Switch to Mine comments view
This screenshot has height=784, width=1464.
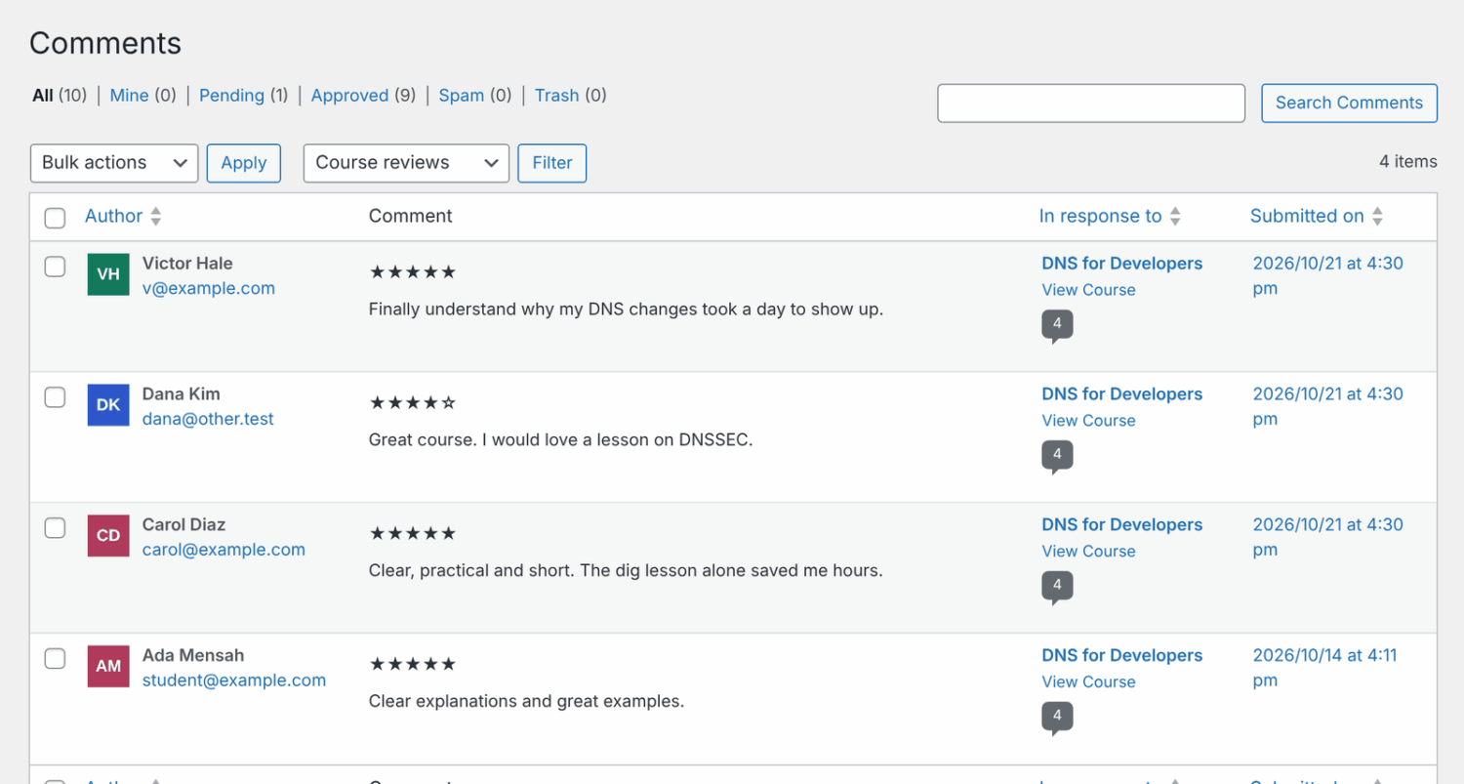[142, 96]
